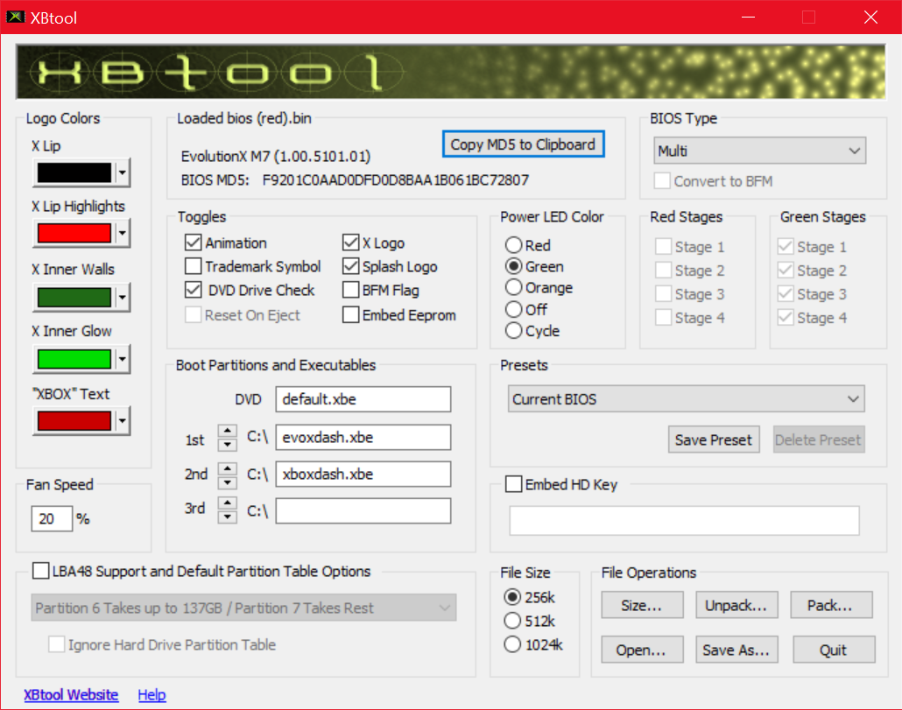Click the Open... button

click(642, 650)
